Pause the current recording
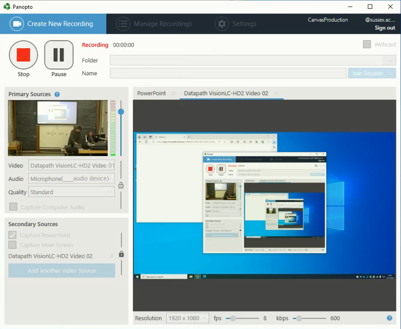 [59, 55]
